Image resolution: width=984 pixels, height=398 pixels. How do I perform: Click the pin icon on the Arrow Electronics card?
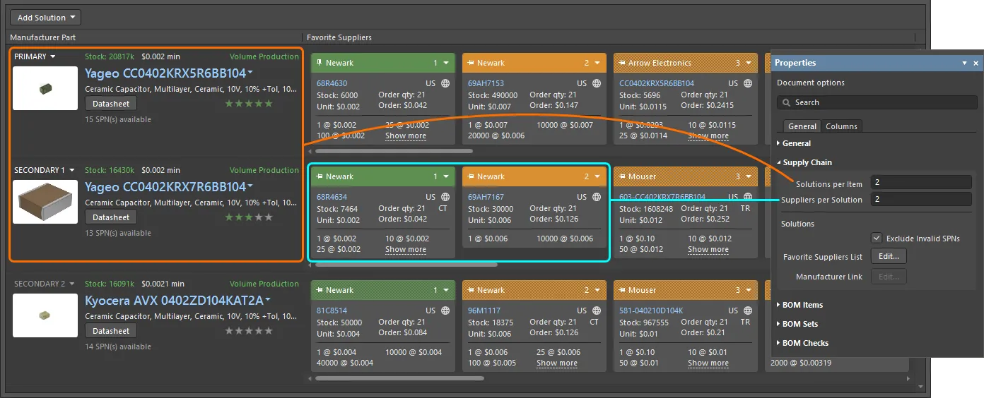(622, 63)
